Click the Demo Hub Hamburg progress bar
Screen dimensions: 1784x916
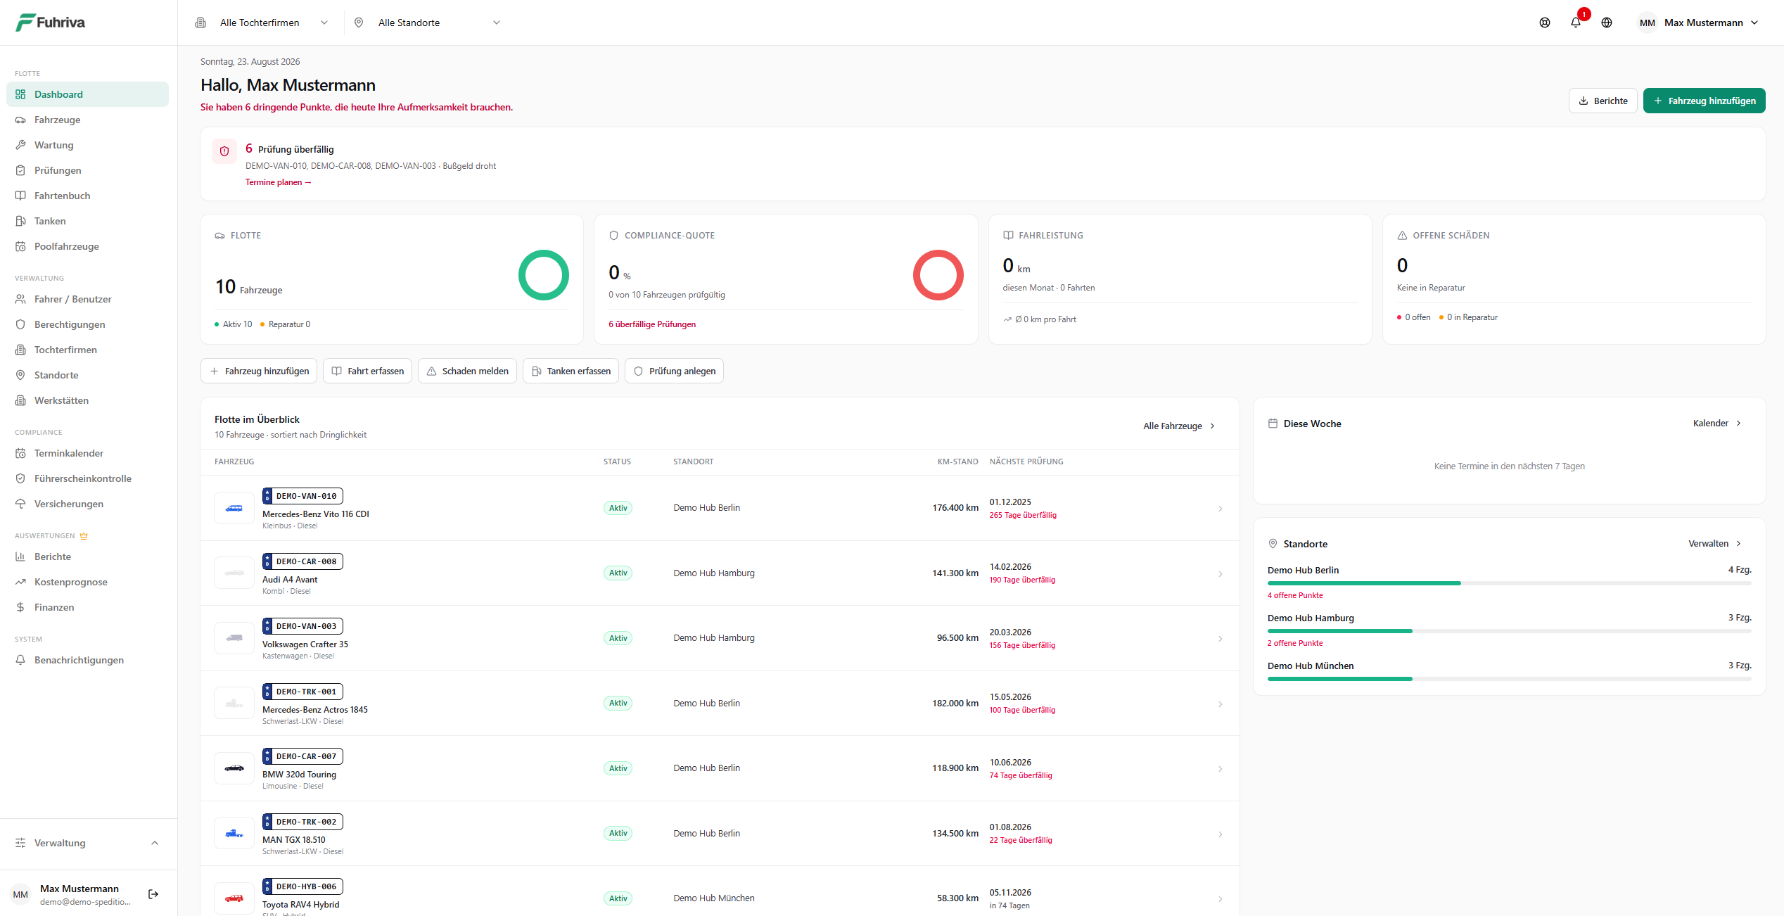[x=1510, y=631]
